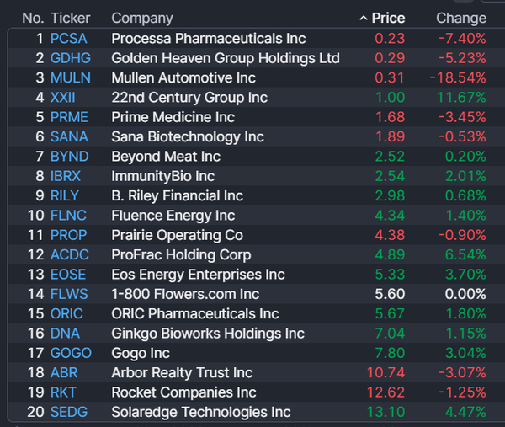Select the Beyond Meat Inc company name
The height and width of the screenshot is (427, 505).
(x=166, y=157)
